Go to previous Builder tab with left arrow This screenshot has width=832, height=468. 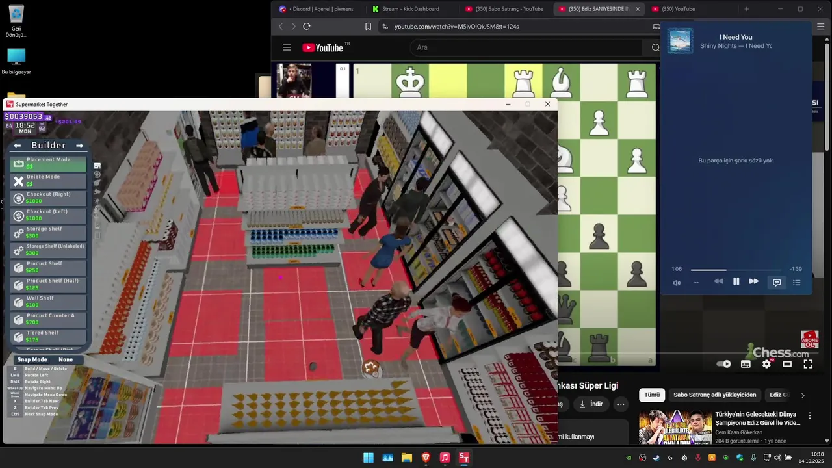coord(18,146)
